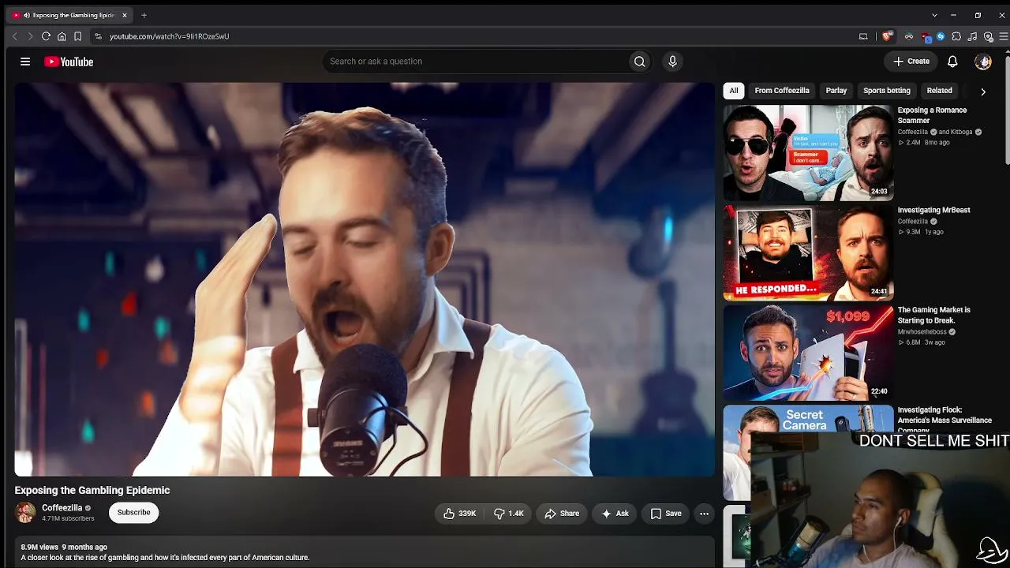Open YouTube notifications bell
This screenshot has height=568, width=1010.
pyautogui.click(x=952, y=62)
